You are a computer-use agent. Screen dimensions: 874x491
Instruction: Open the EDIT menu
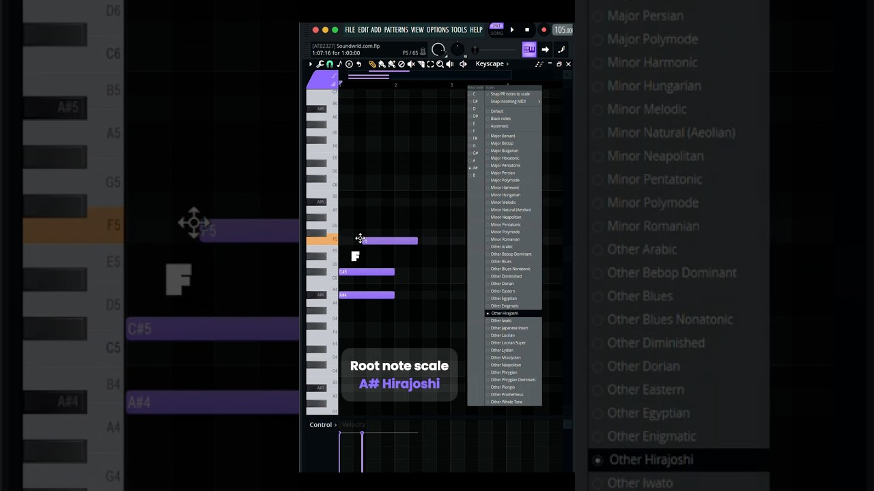[364, 29]
